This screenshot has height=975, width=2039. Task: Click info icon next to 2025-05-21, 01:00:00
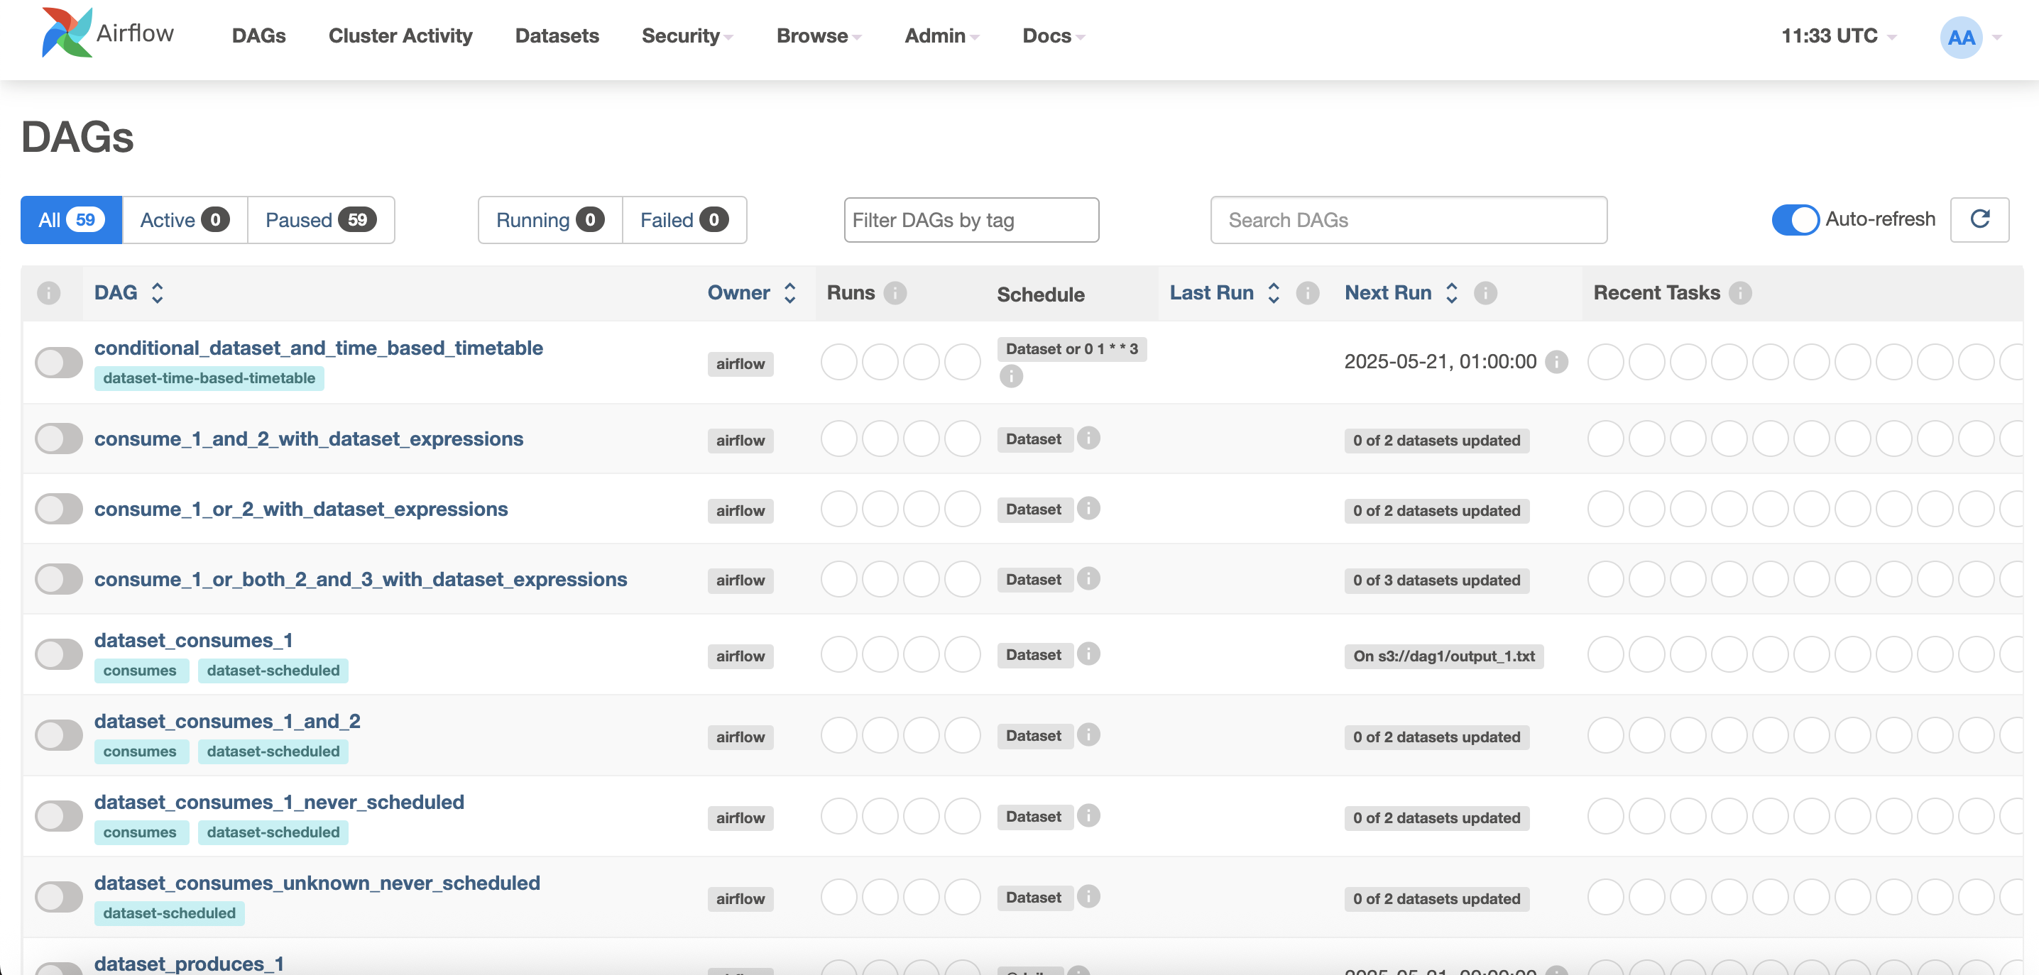click(1556, 362)
